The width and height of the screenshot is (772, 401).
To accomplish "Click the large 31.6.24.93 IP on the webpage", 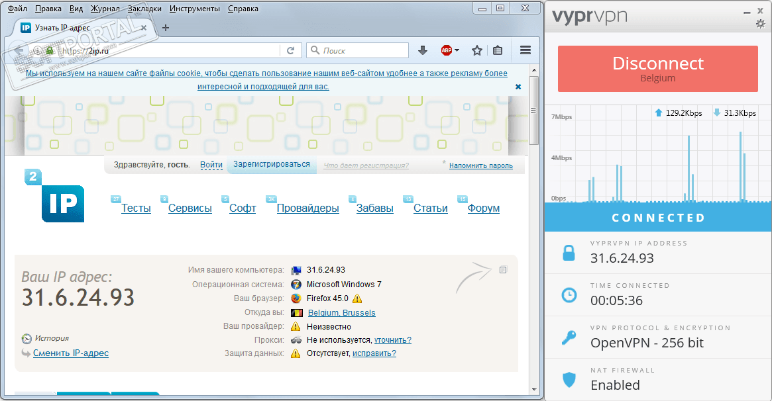I will [x=78, y=297].
